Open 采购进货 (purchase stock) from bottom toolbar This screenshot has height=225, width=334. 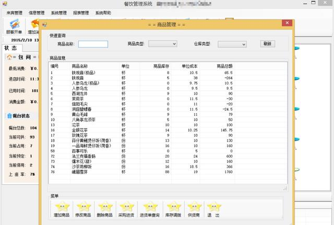coord(126,208)
